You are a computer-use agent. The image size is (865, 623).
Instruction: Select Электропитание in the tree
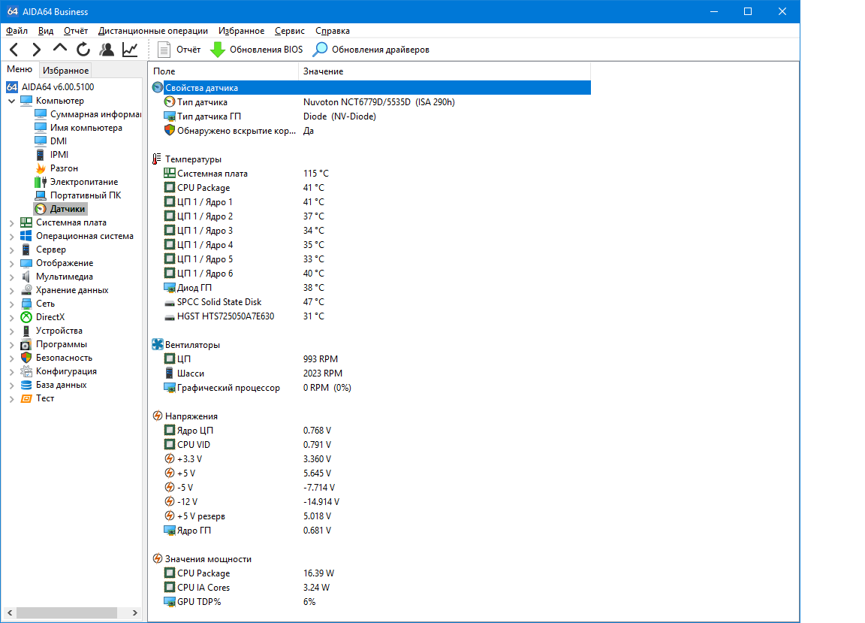click(83, 182)
